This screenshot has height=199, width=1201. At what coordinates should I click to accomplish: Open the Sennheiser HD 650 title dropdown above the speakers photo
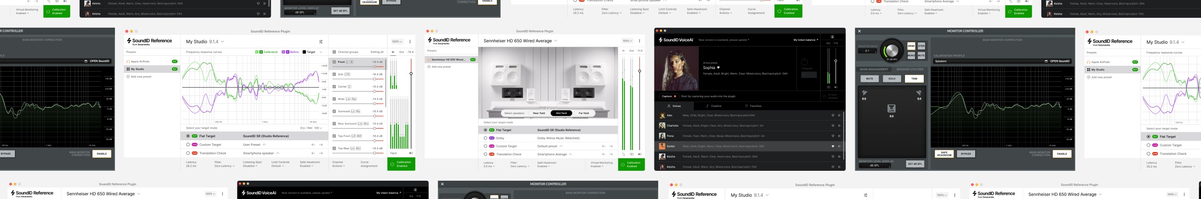pyautogui.click(x=520, y=41)
